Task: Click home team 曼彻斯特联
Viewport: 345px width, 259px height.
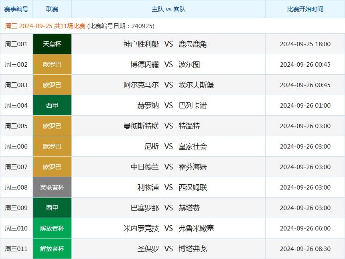Action: [141, 126]
